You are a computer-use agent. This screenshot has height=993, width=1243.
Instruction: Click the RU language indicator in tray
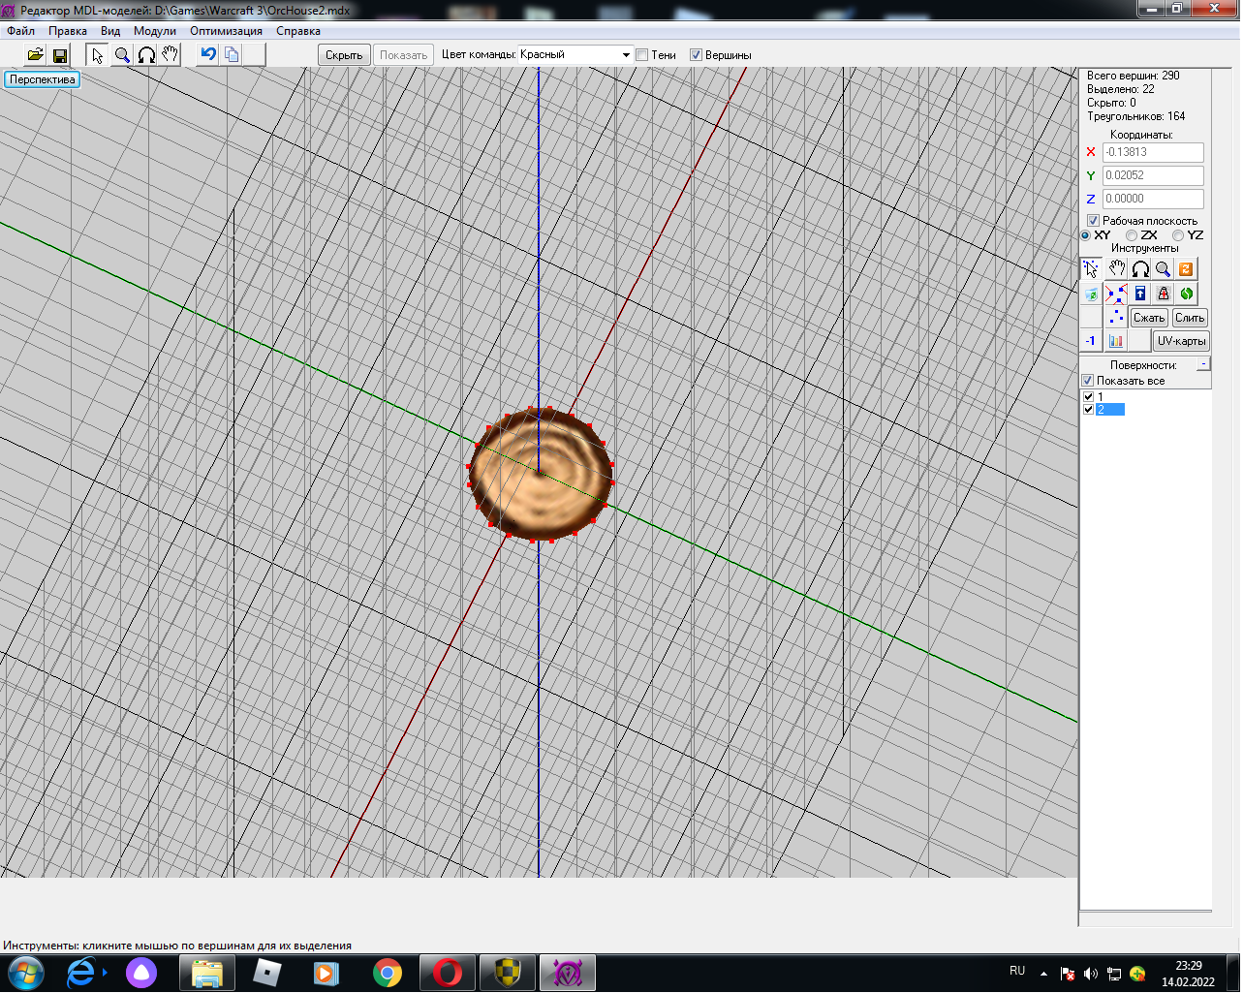coord(1017,971)
